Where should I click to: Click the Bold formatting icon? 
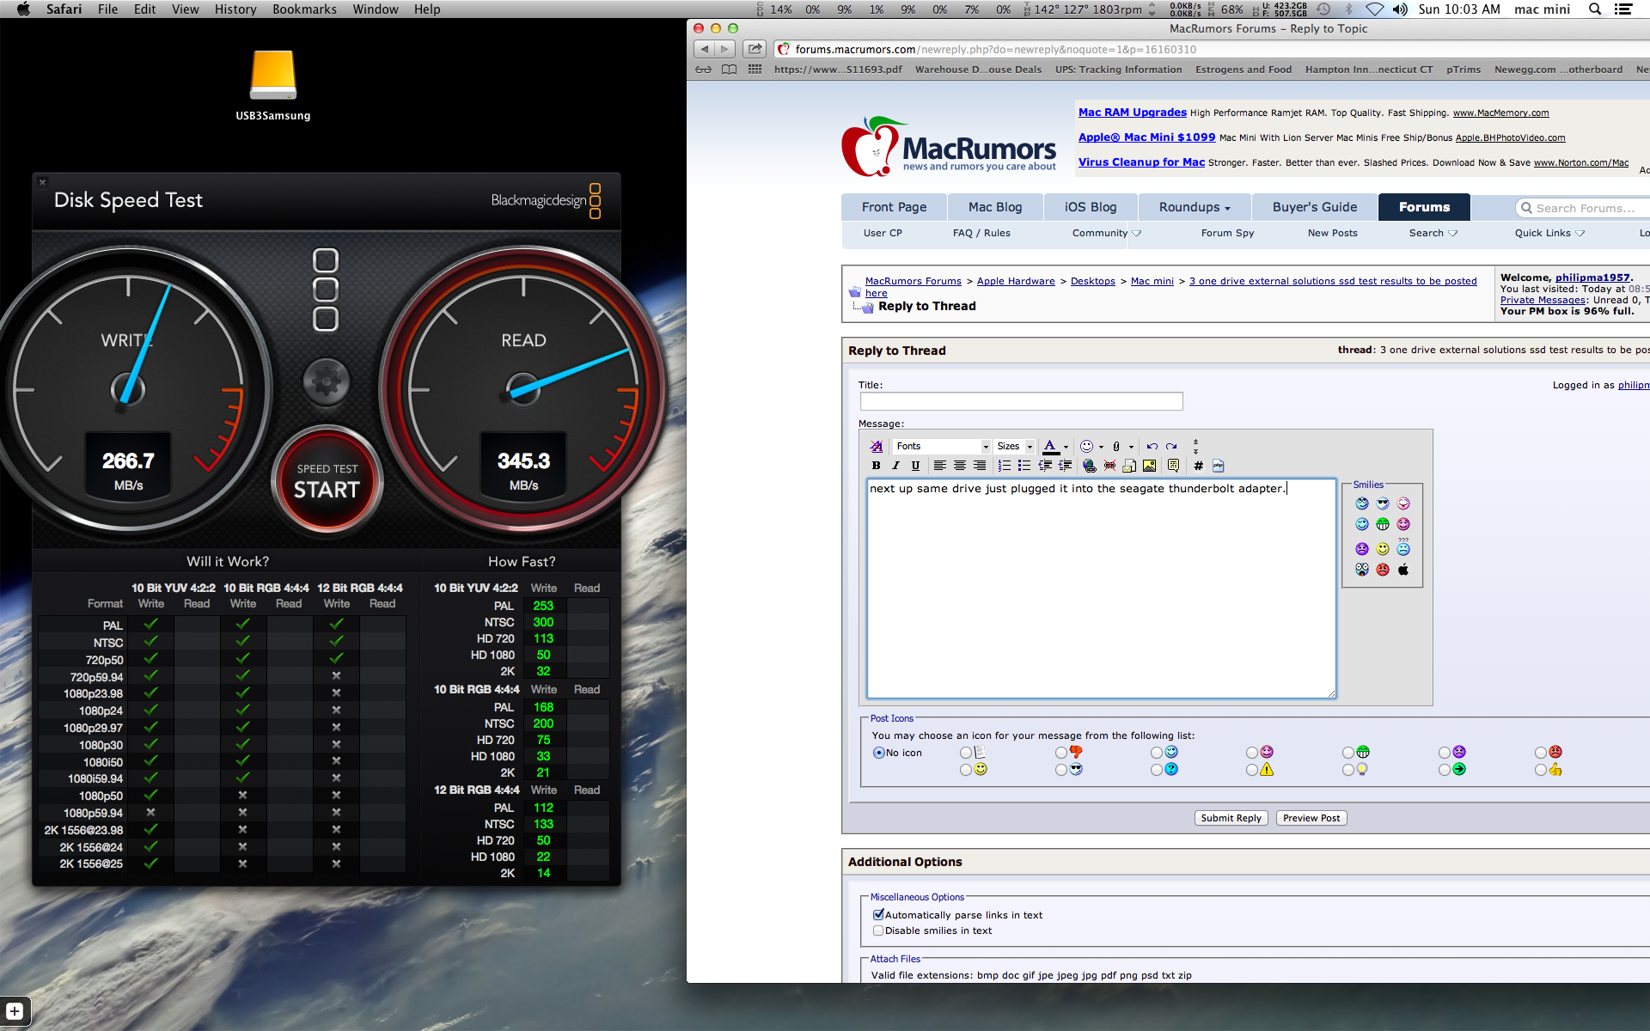(876, 466)
